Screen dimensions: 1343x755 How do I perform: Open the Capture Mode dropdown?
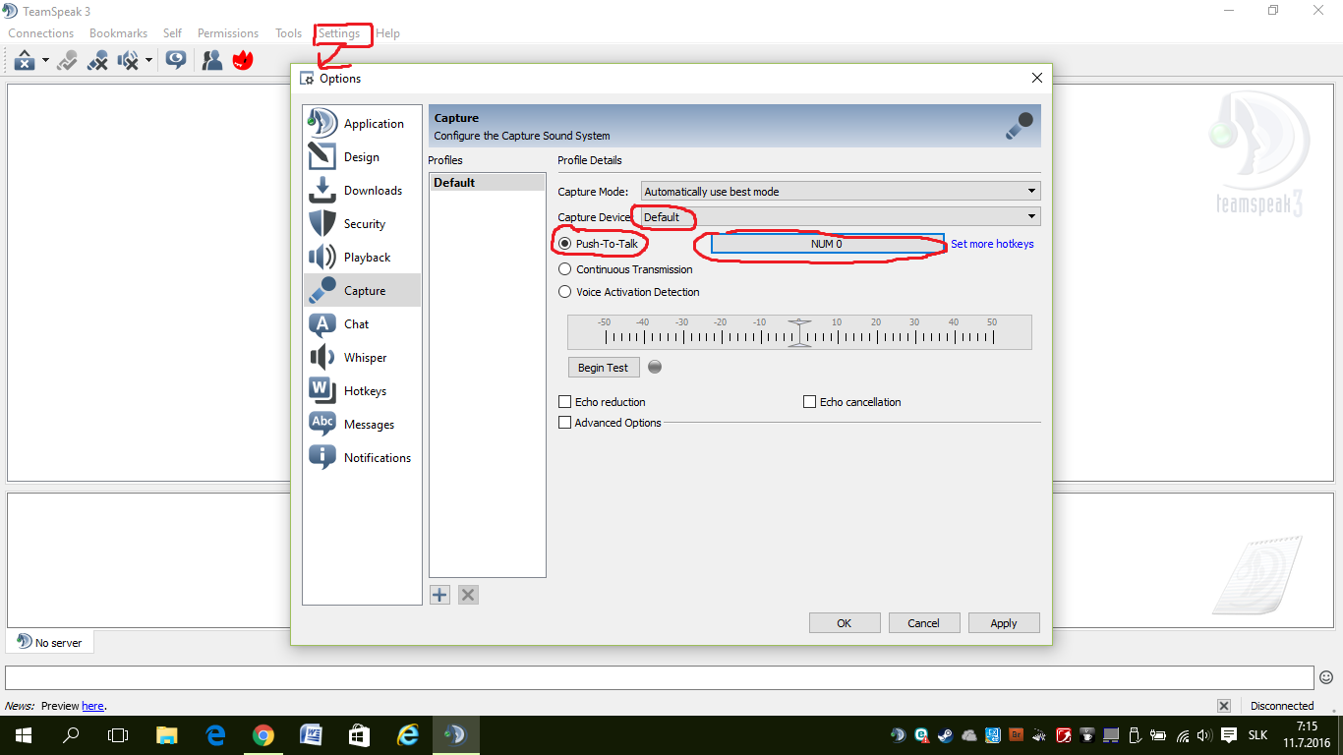point(841,191)
